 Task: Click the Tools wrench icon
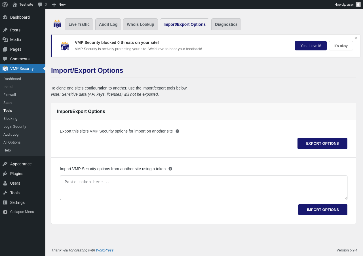click(5, 193)
